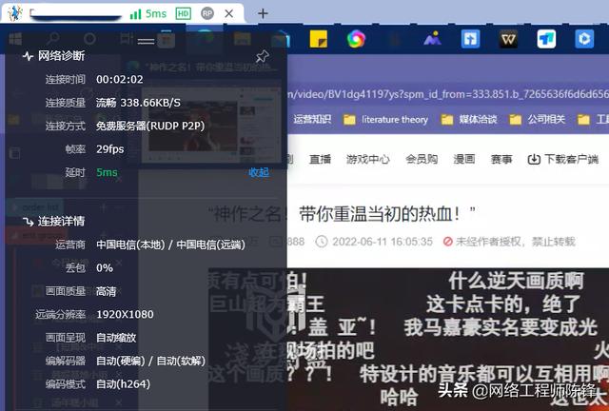Open the 直播 navigation item
This screenshot has width=609, height=411.
click(320, 159)
